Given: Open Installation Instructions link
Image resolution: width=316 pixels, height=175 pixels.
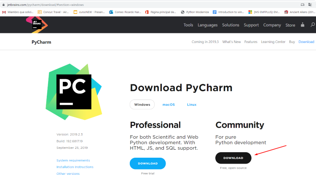Looking at the screenshot, I should (75, 167).
